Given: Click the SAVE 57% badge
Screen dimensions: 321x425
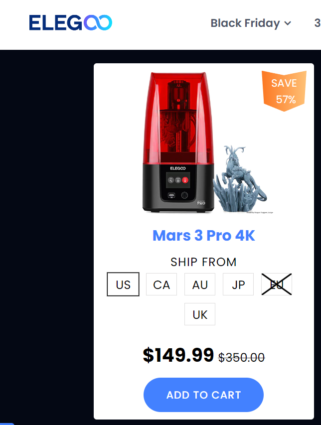Looking at the screenshot, I should (x=284, y=91).
